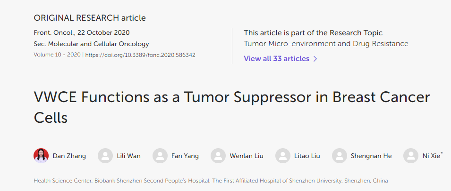Select author name Fan Yang
This screenshot has height=191, width=451.
pyautogui.click(x=185, y=156)
